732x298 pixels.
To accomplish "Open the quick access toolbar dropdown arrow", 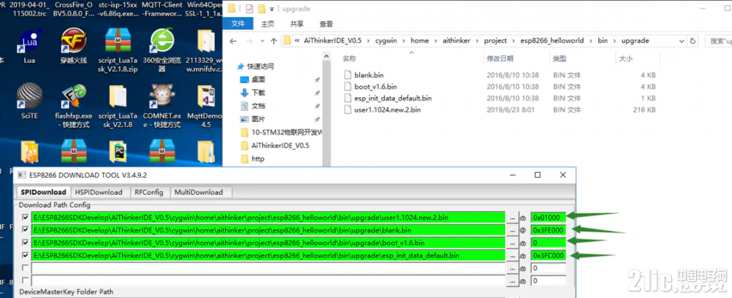I will pos(272,9).
